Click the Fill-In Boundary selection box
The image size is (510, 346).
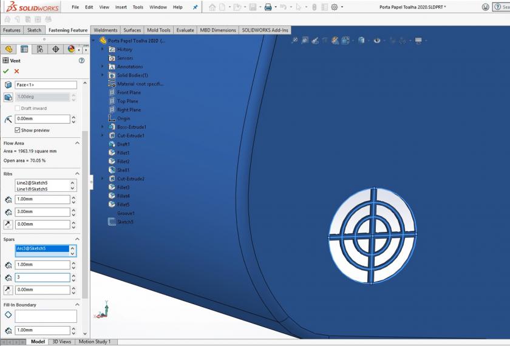tap(46, 316)
